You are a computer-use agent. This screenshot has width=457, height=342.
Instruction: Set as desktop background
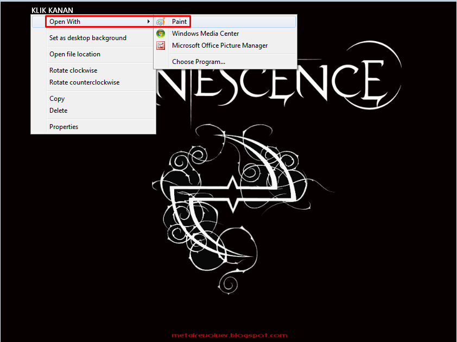[93, 38]
